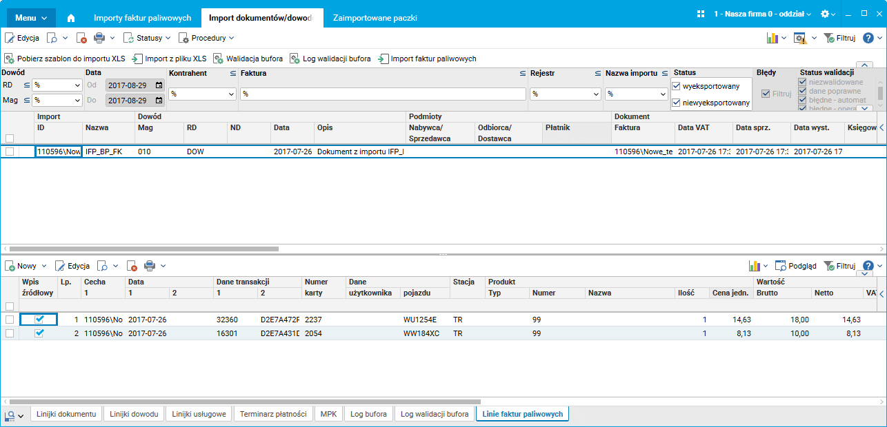Uncheck the 'niewyeksportowany' status checkbox
Viewport: 887px width, 427px height.
pos(676,103)
